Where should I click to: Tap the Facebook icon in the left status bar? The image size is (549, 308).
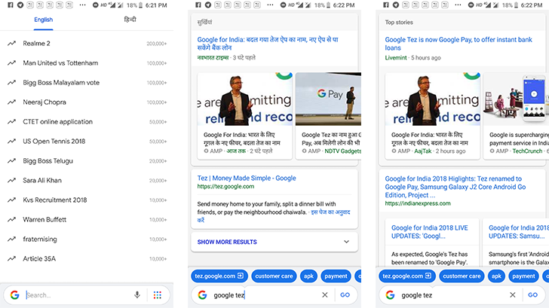pos(11,5)
